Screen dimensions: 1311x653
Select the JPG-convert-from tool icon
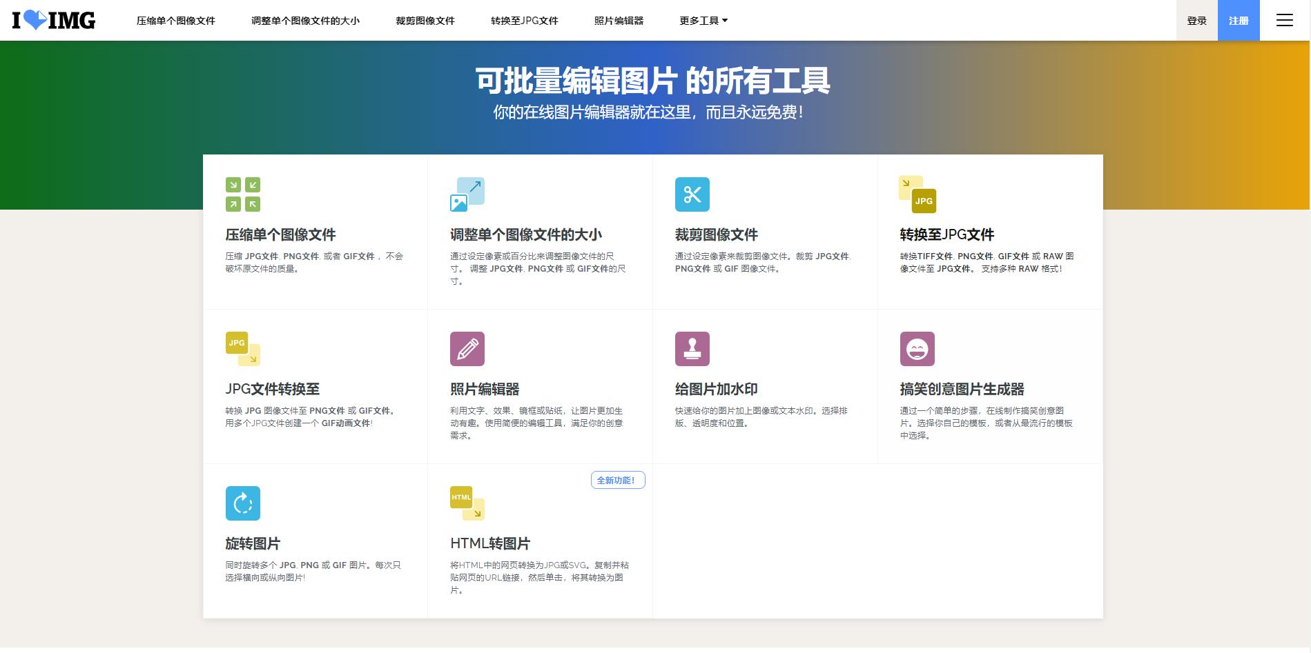[242, 348]
